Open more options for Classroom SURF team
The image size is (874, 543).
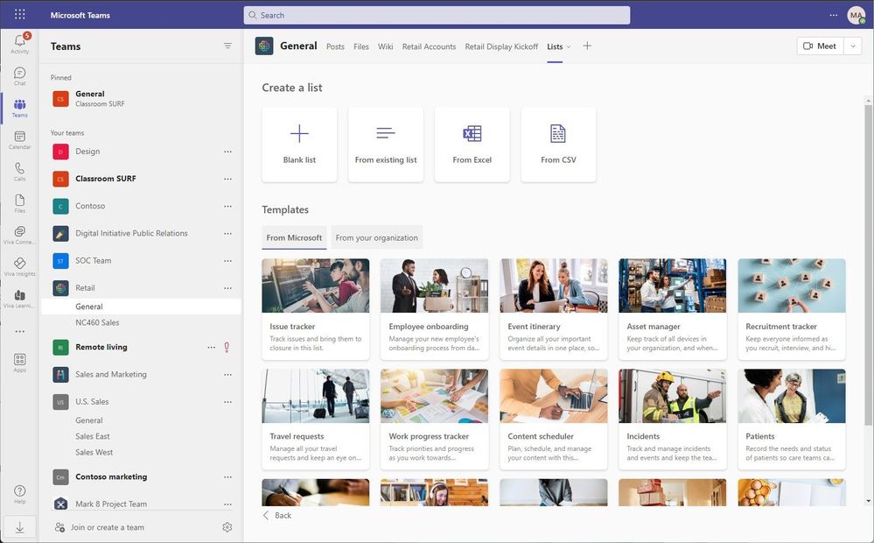point(227,179)
